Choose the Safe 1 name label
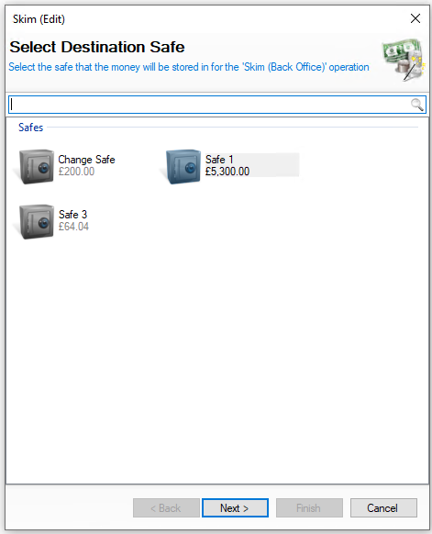This screenshot has width=432, height=534. point(219,160)
